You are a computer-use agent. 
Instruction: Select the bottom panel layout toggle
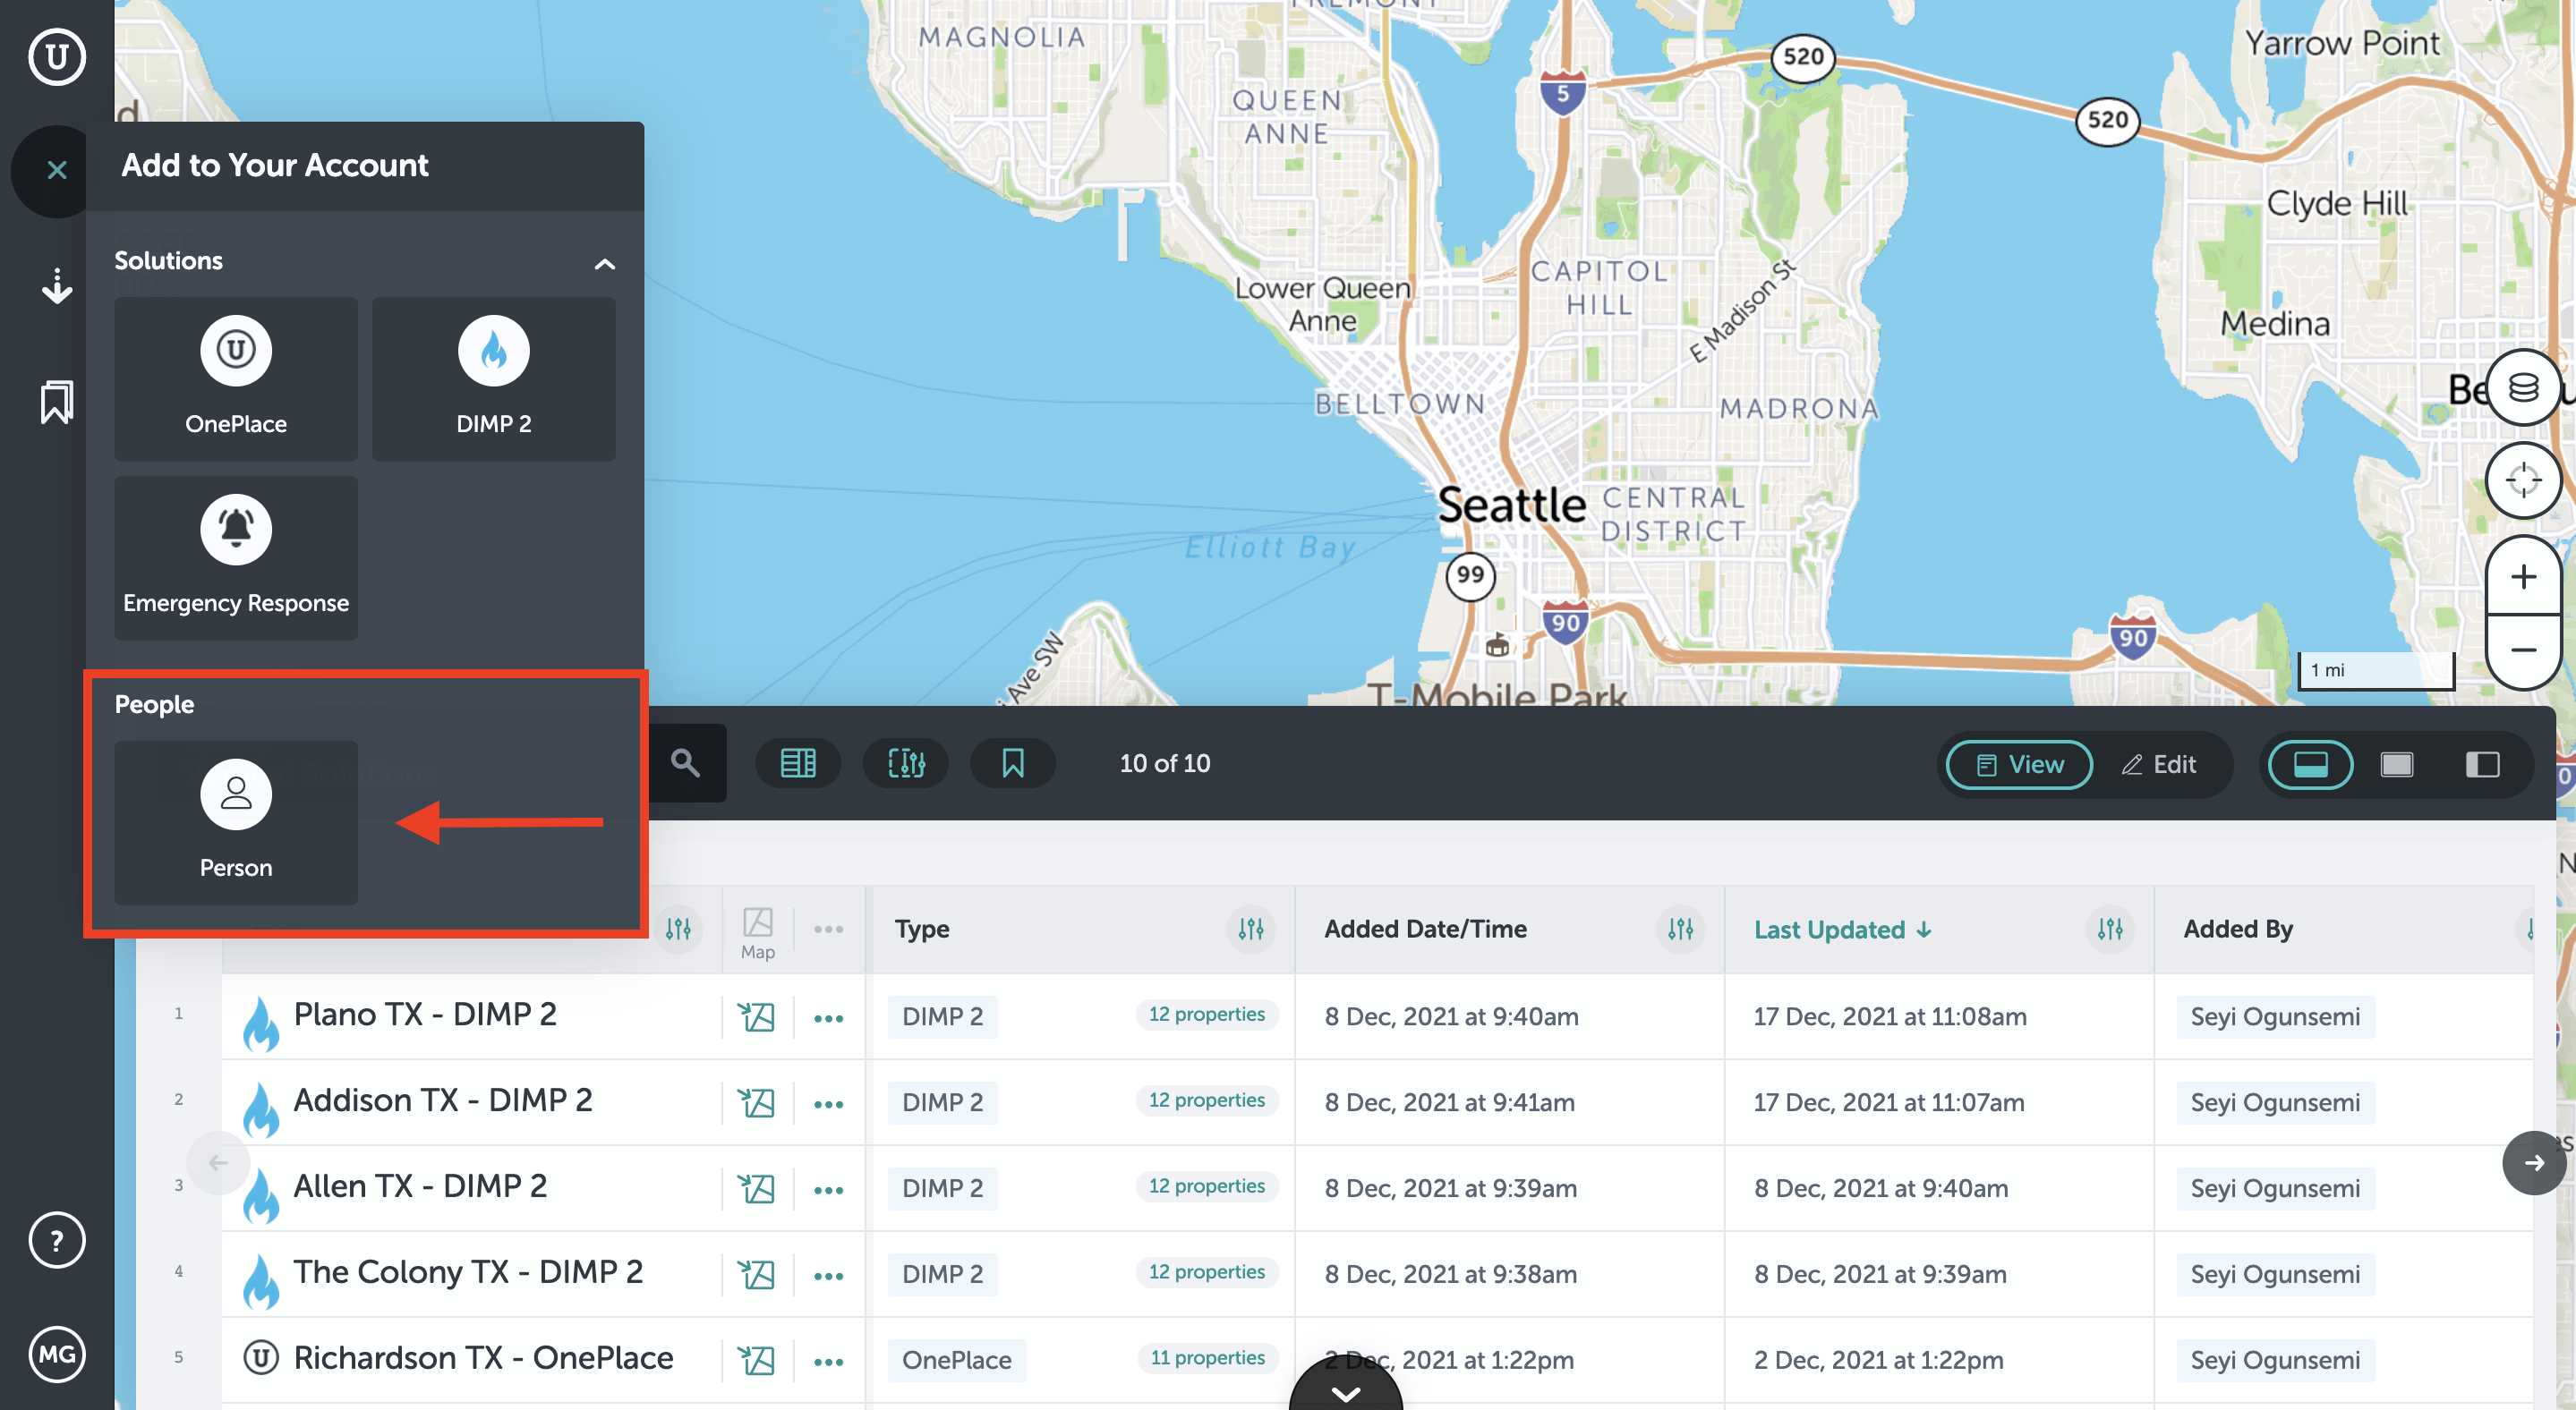click(x=2309, y=764)
